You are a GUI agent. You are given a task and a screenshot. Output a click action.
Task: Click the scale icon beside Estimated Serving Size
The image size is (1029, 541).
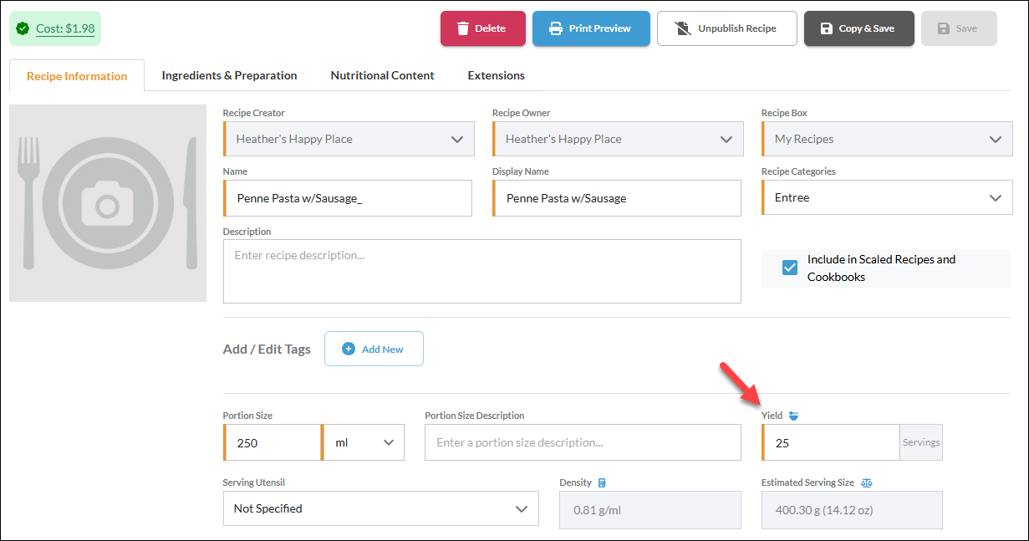[x=867, y=482]
